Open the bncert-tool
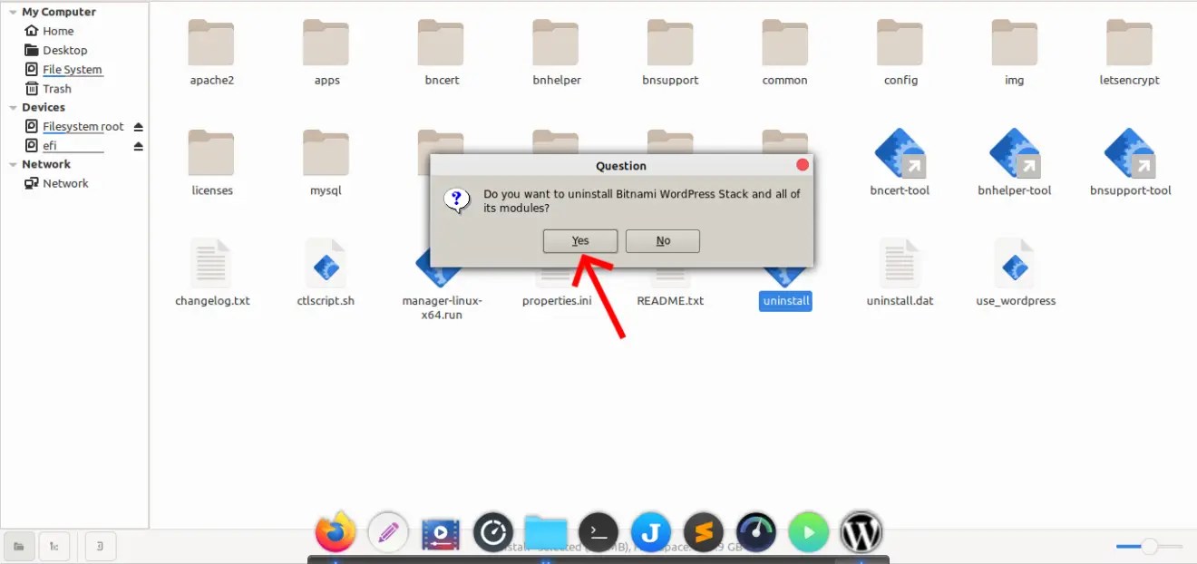The image size is (1197, 564). point(899,154)
